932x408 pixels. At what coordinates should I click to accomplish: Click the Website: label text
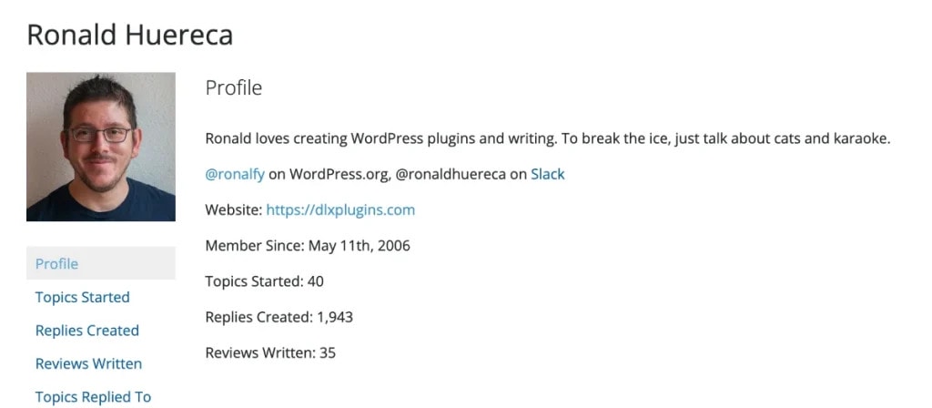pos(234,210)
